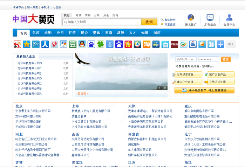Screen dimensions: 245x167
Task: Open the 标王直达 link
Action: click(170, 25)
